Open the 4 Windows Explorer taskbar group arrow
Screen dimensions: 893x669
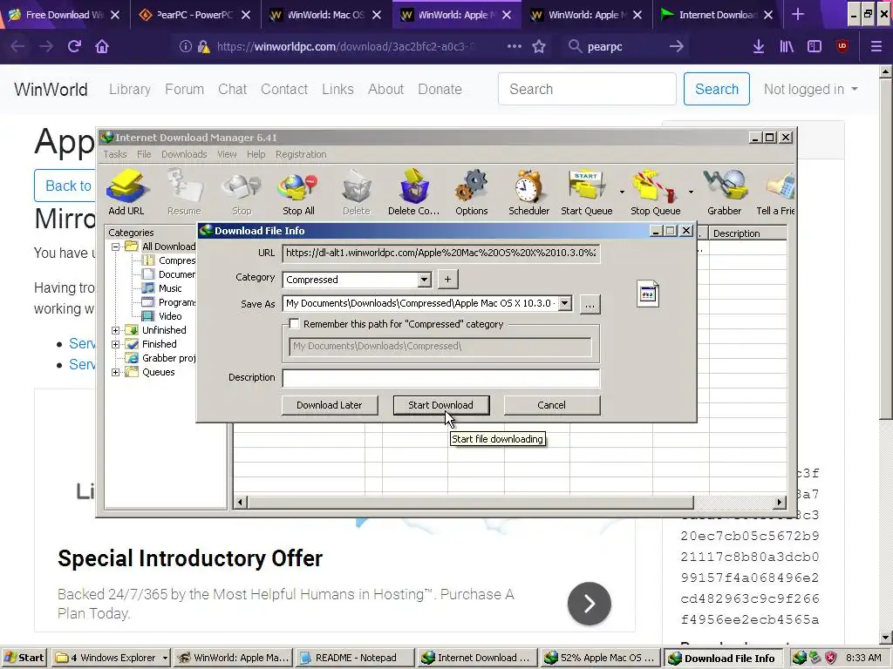(165, 658)
